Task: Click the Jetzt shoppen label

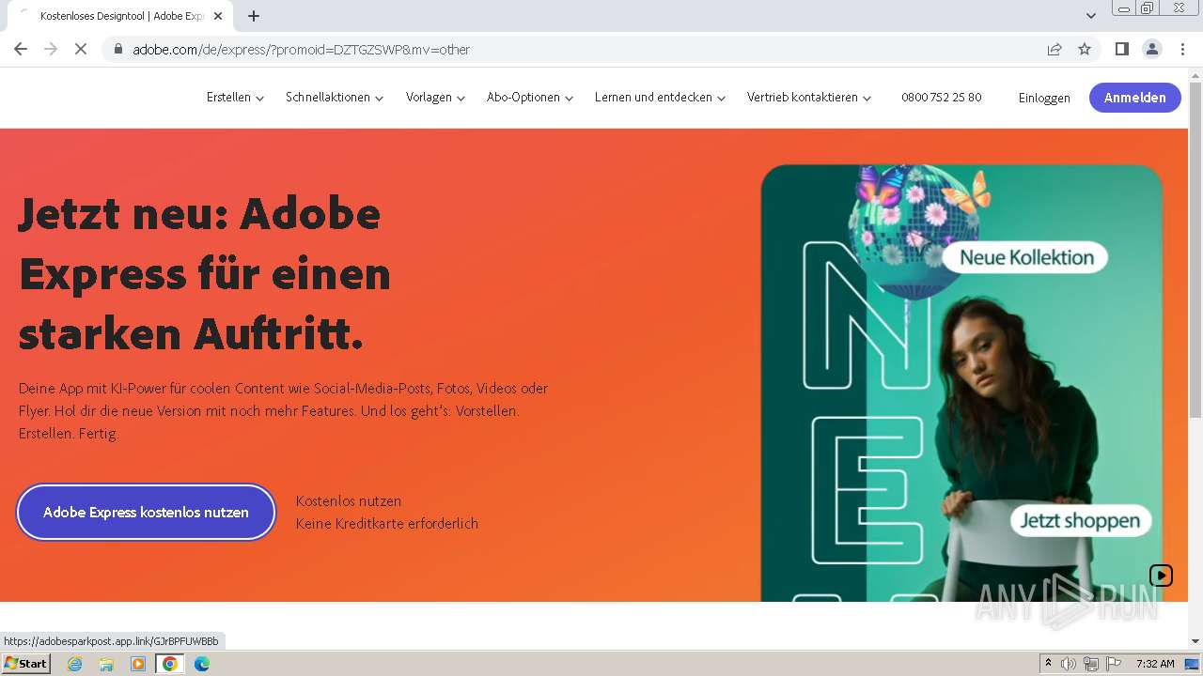Action: click(1080, 521)
